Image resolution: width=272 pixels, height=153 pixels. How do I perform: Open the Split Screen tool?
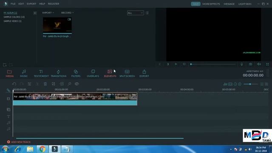coord(127,74)
